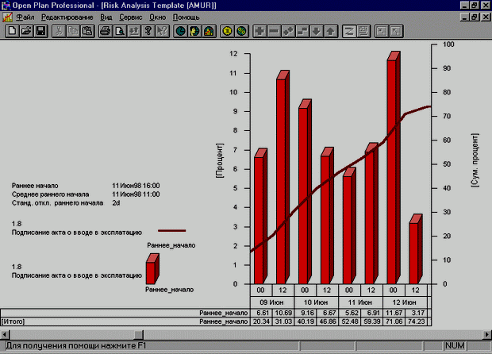Screen dimensions: 492x354
Task: Click the yellow circle number-one icon
Action: click(x=227, y=31)
